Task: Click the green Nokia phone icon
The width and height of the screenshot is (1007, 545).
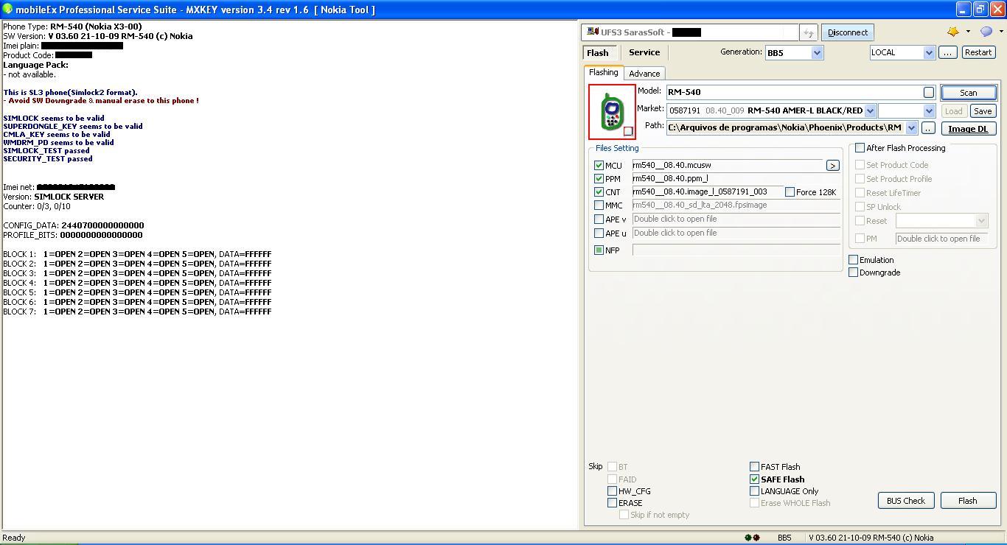Action: click(612, 112)
